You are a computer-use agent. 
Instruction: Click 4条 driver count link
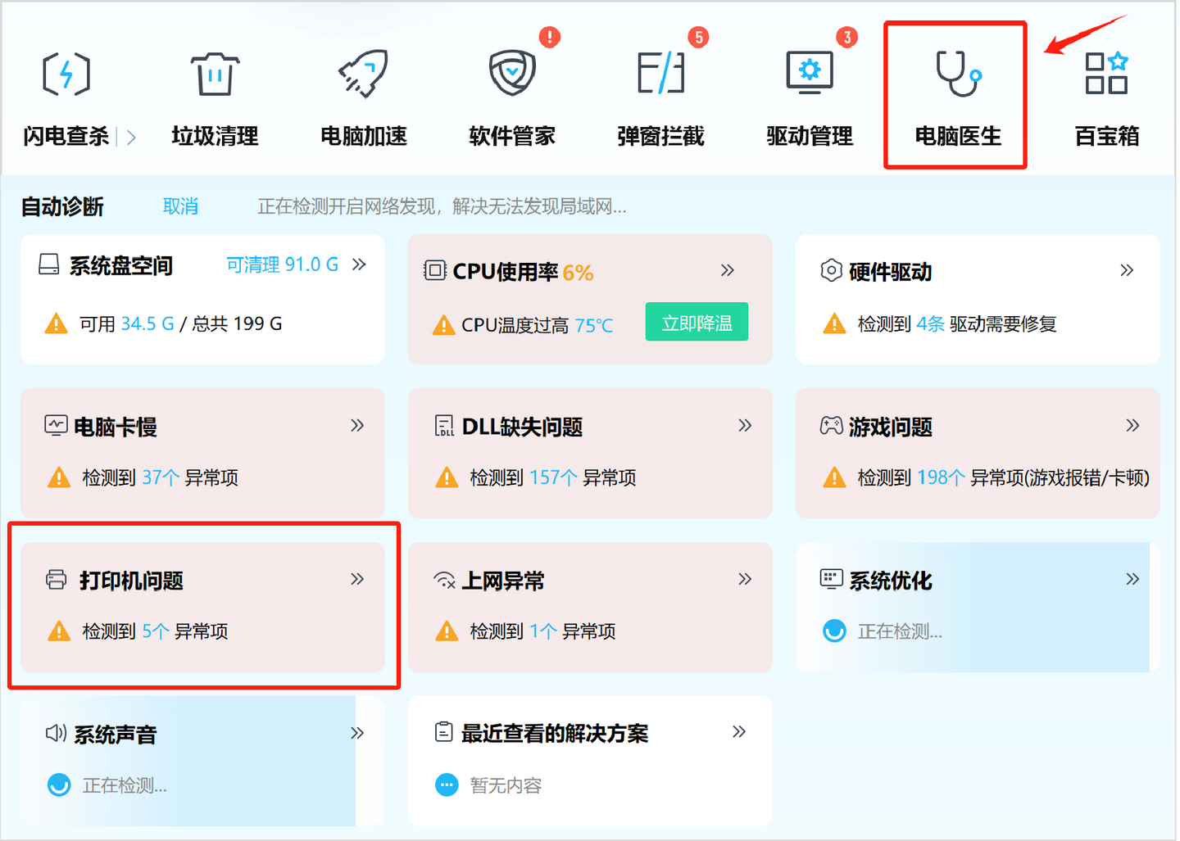coord(930,324)
